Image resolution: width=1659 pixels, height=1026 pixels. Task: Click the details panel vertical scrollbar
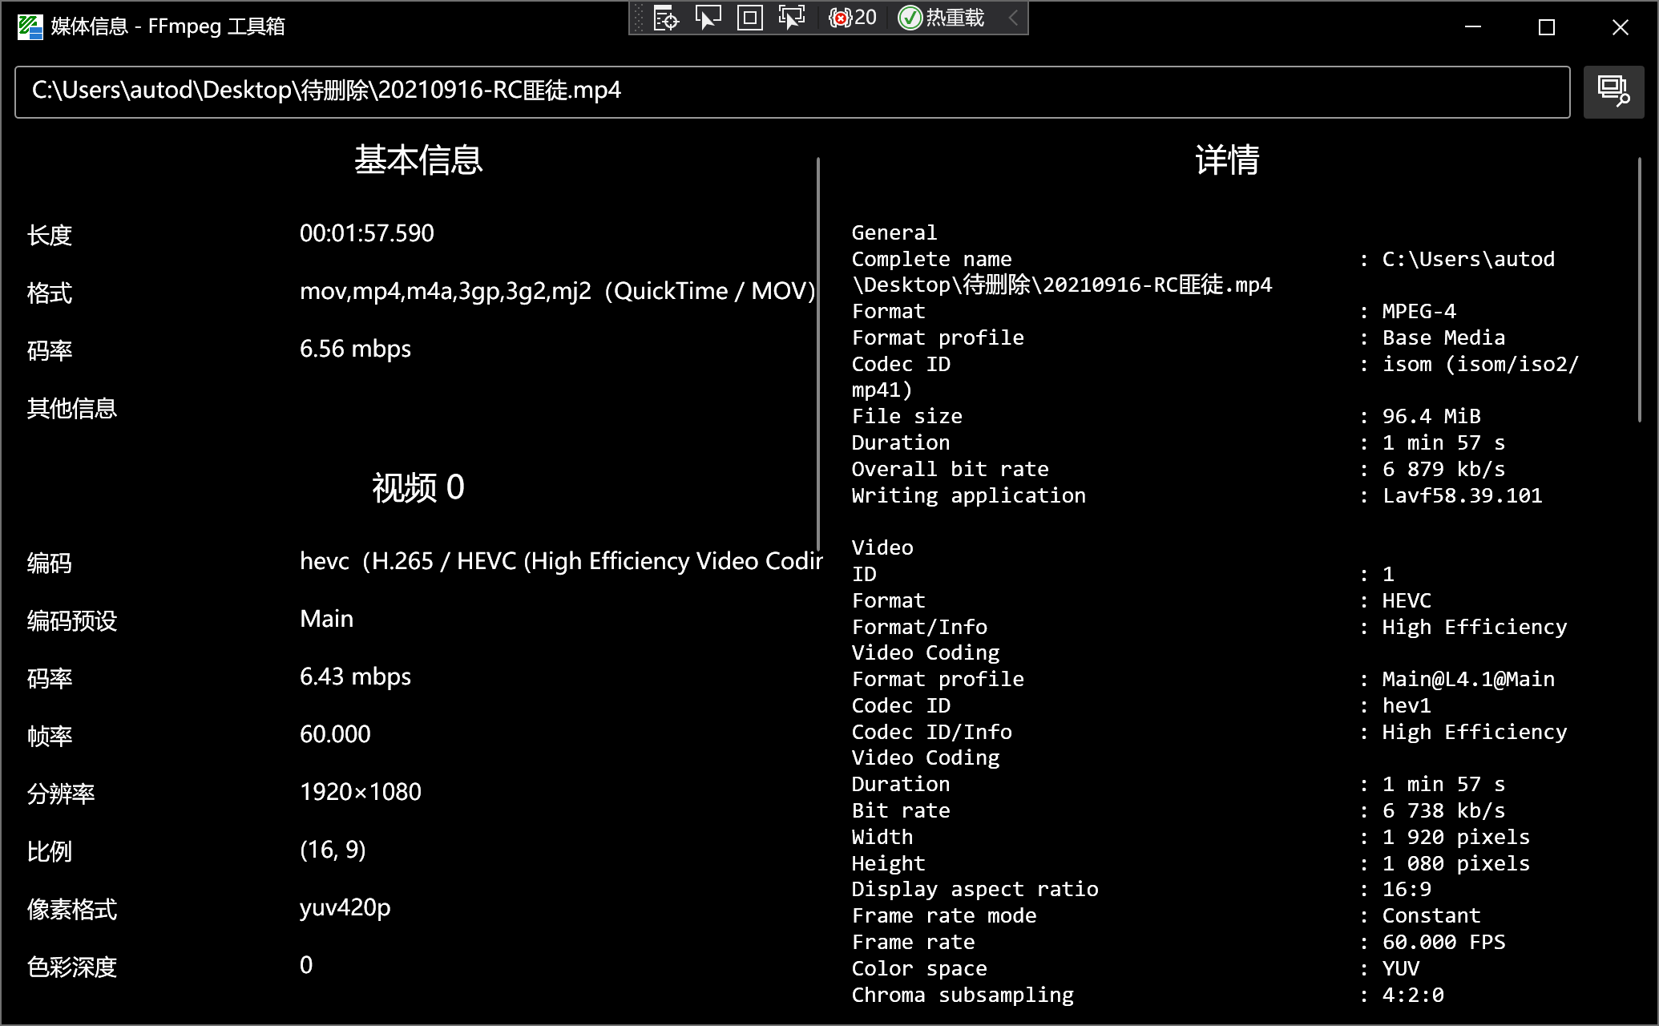coord(1639,289)
